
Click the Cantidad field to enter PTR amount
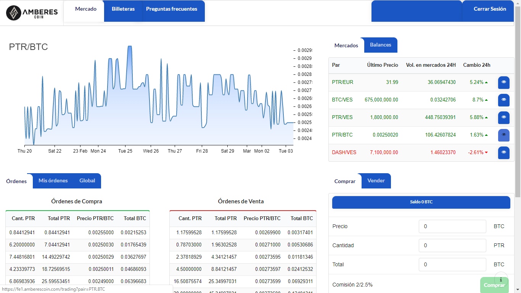(452, 245)
